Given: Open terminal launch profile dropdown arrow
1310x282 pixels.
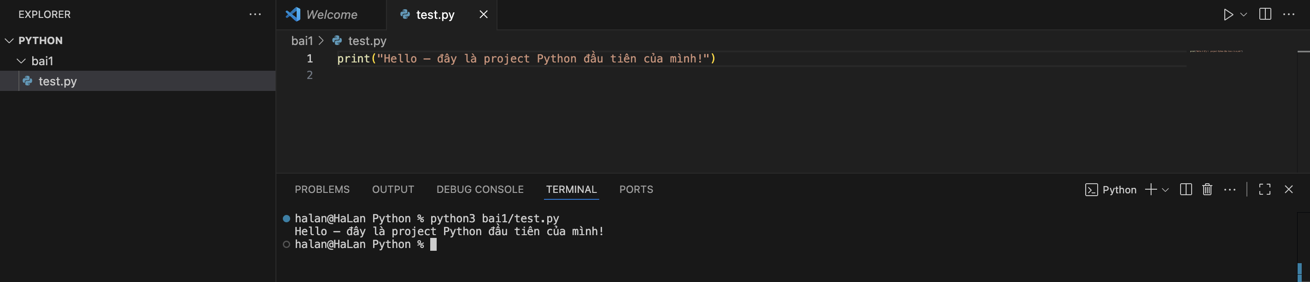Looking at the screenshot, I should pos(1165,190).
